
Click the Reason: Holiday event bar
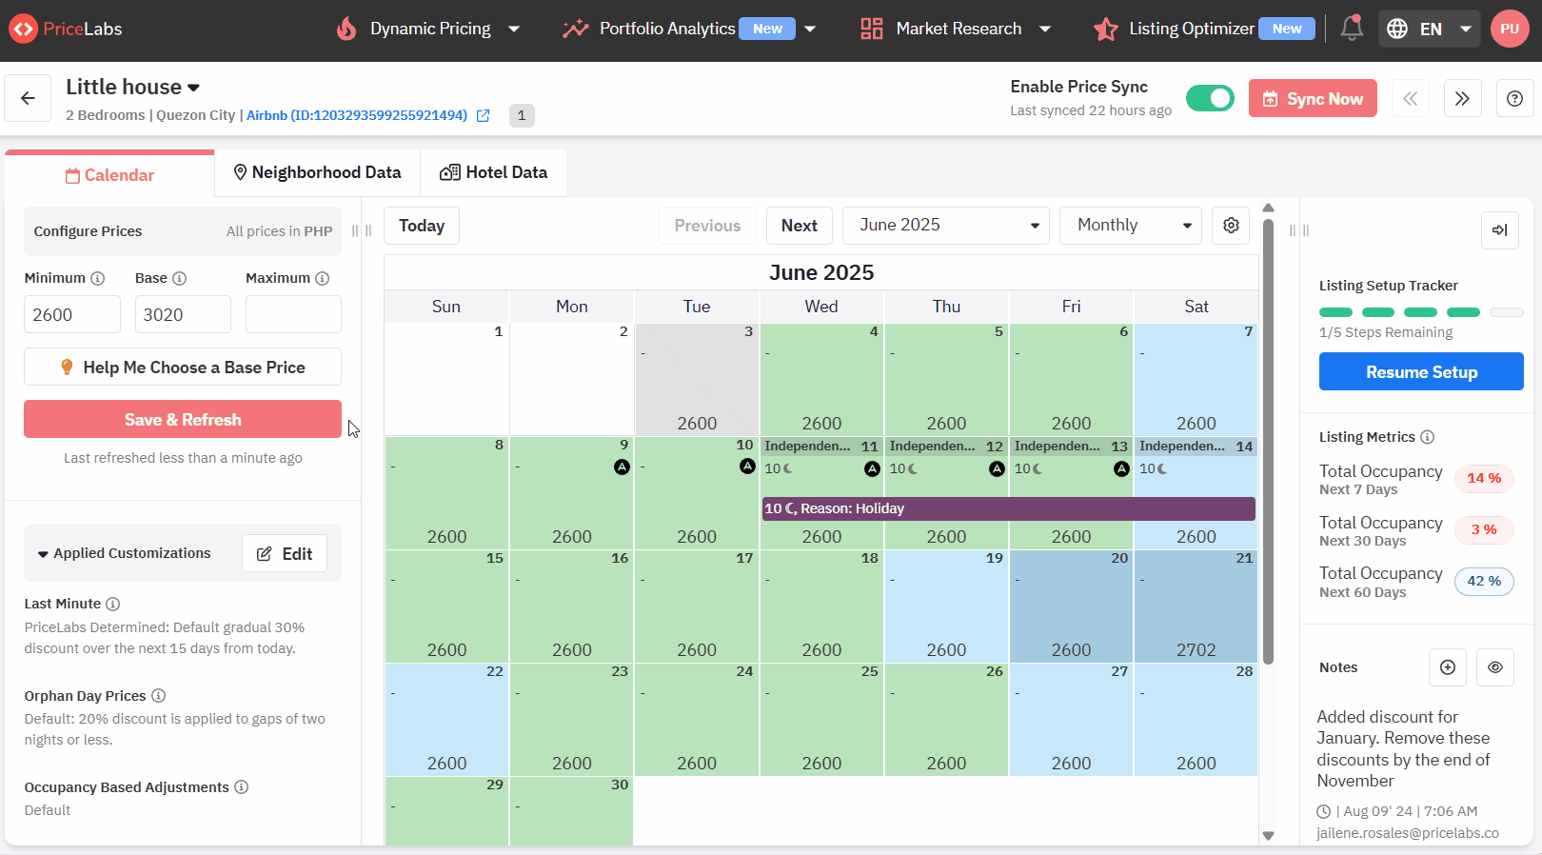coord(1009,508)
